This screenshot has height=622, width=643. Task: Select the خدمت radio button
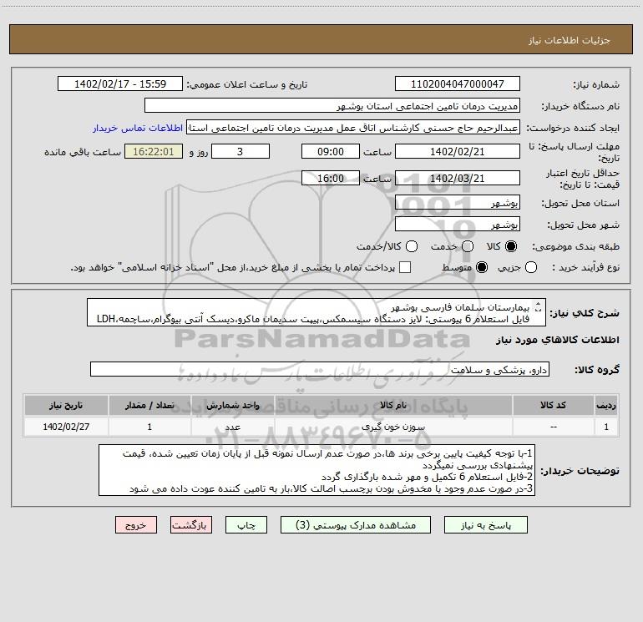[468, 246]
